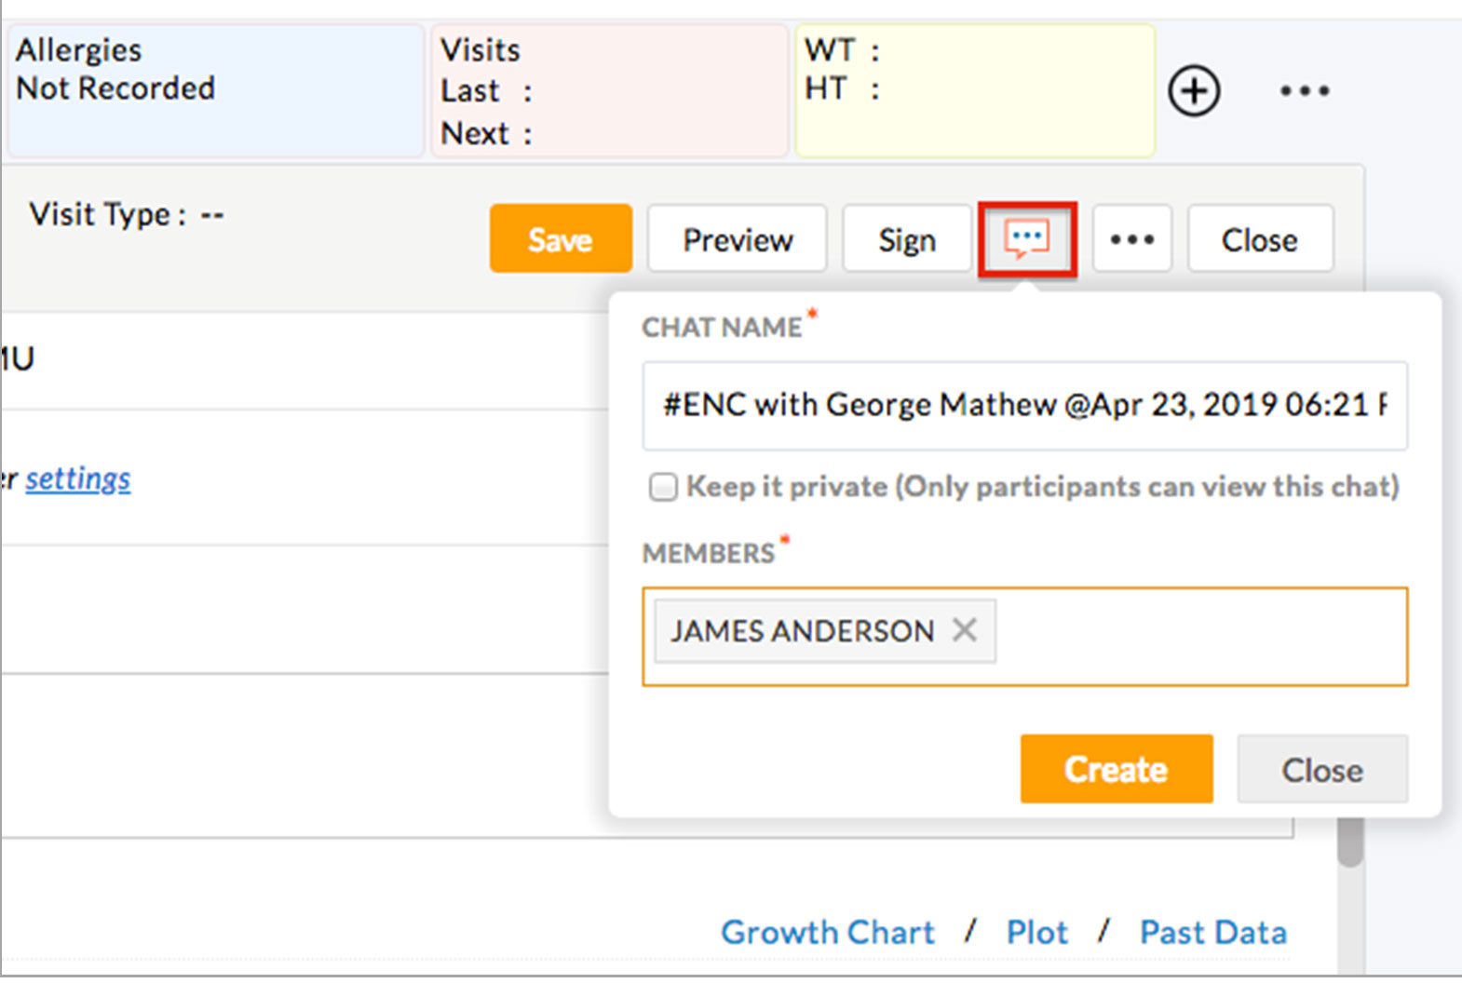Open the three-dot menu beside the plus icon
Image resolution: width=1462 pixels, height=983 pixels.
(1304, 91)
